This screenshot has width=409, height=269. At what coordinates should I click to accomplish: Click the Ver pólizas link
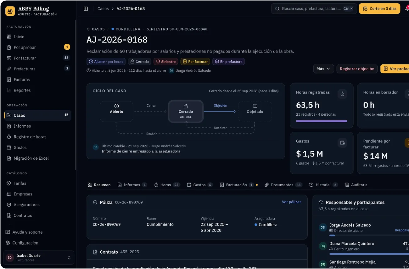291,202
